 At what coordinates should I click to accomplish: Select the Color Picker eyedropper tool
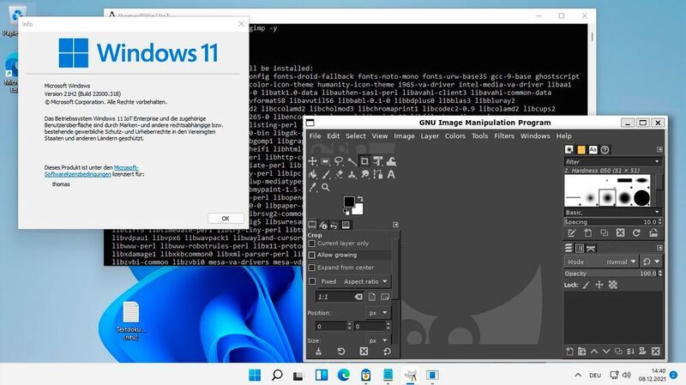click(312, 187)
